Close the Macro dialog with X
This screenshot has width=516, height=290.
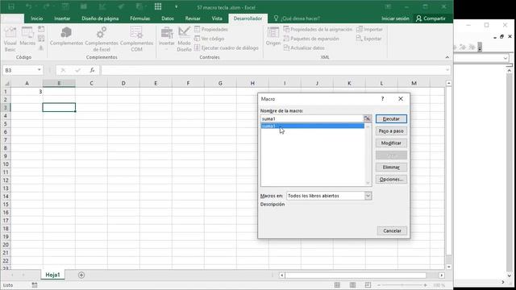coord(401,98)
